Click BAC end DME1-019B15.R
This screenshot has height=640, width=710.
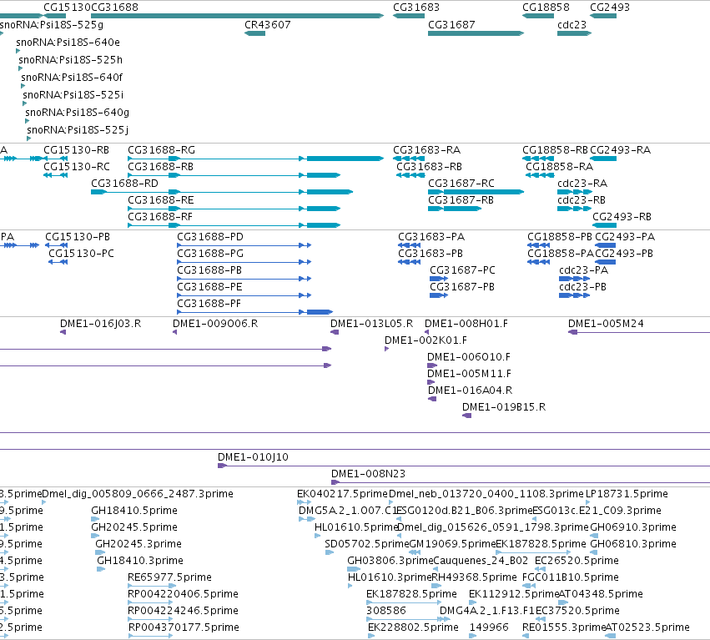tap(504, 407)
